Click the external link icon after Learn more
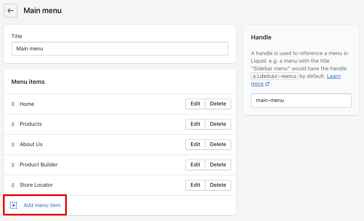The width and height of the screenshot is (364, 221). click(267, 84)
